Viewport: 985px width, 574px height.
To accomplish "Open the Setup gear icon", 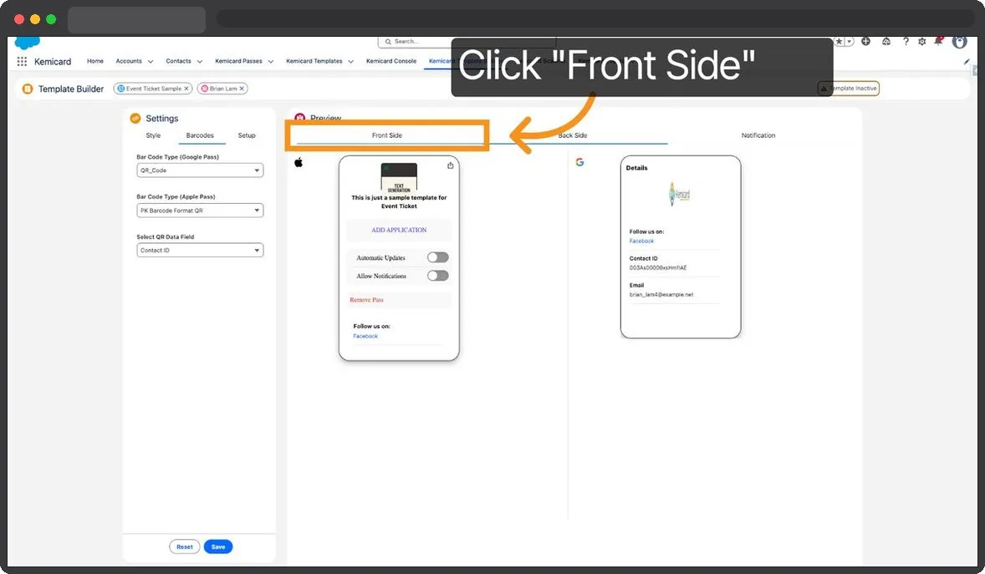I will tap(921, 42).
